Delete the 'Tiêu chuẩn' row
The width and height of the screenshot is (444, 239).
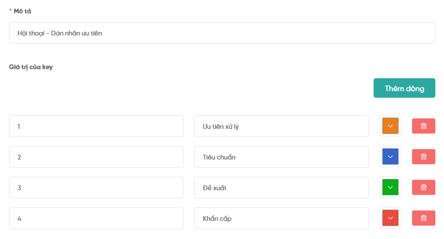(x=423, y=156)
